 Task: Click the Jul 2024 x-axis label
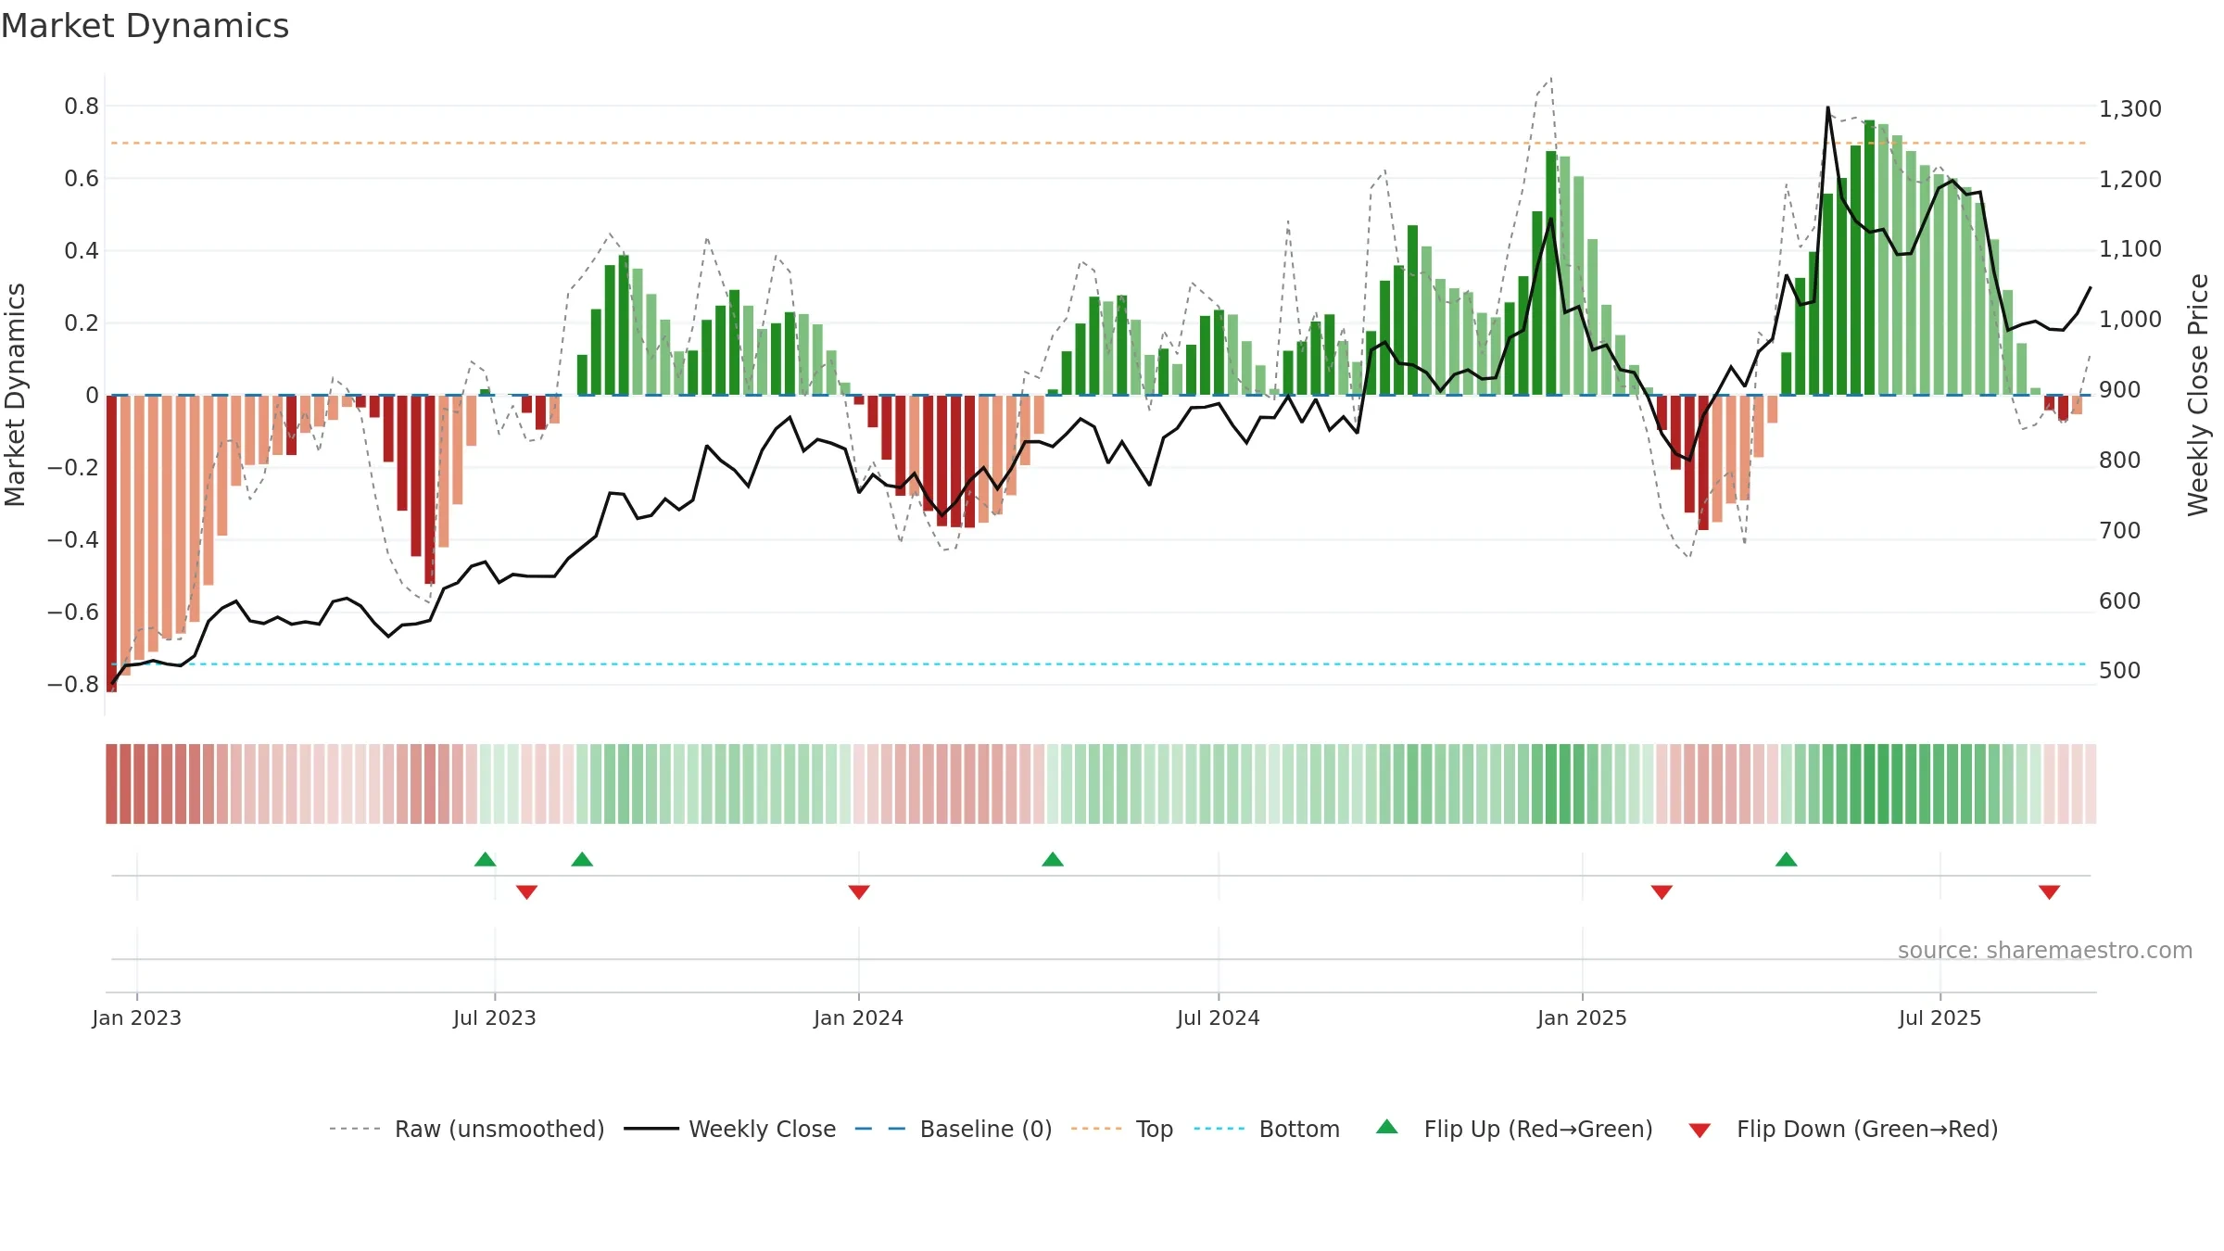(1219, 1017)
